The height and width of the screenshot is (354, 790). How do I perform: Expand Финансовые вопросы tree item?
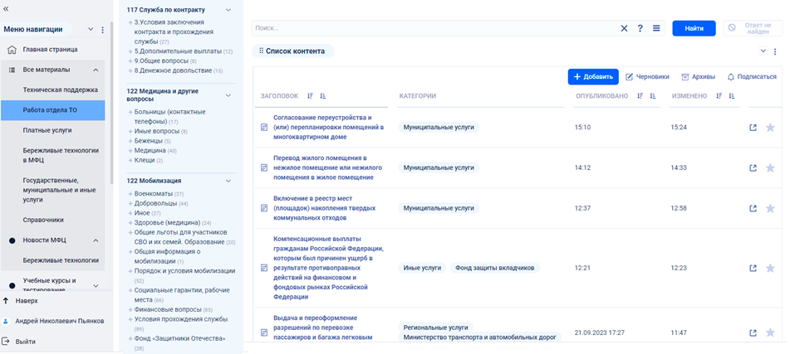click(x=130, y=310)
